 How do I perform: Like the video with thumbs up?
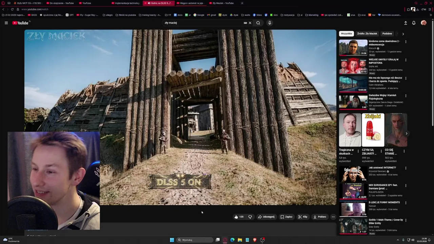click(x=239, y=217)
